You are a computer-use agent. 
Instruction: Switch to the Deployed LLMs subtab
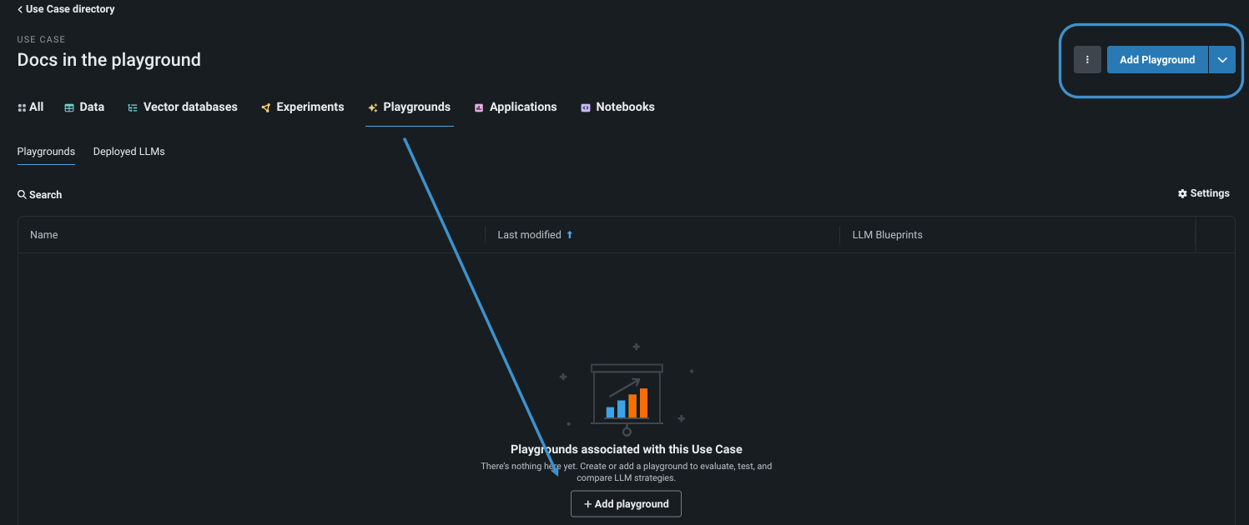129,152
